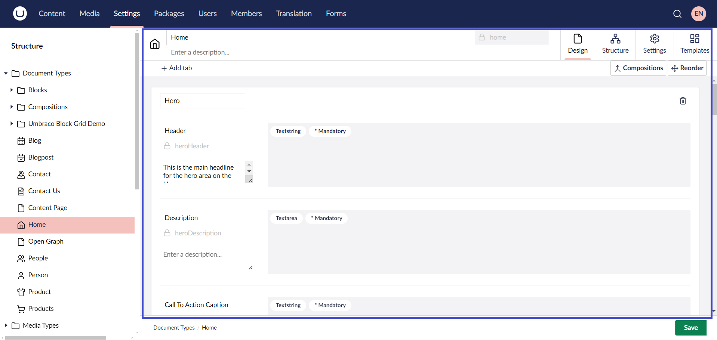Click the Enter a description field
This screenshot has width=717, height=340.
(224, 52)
